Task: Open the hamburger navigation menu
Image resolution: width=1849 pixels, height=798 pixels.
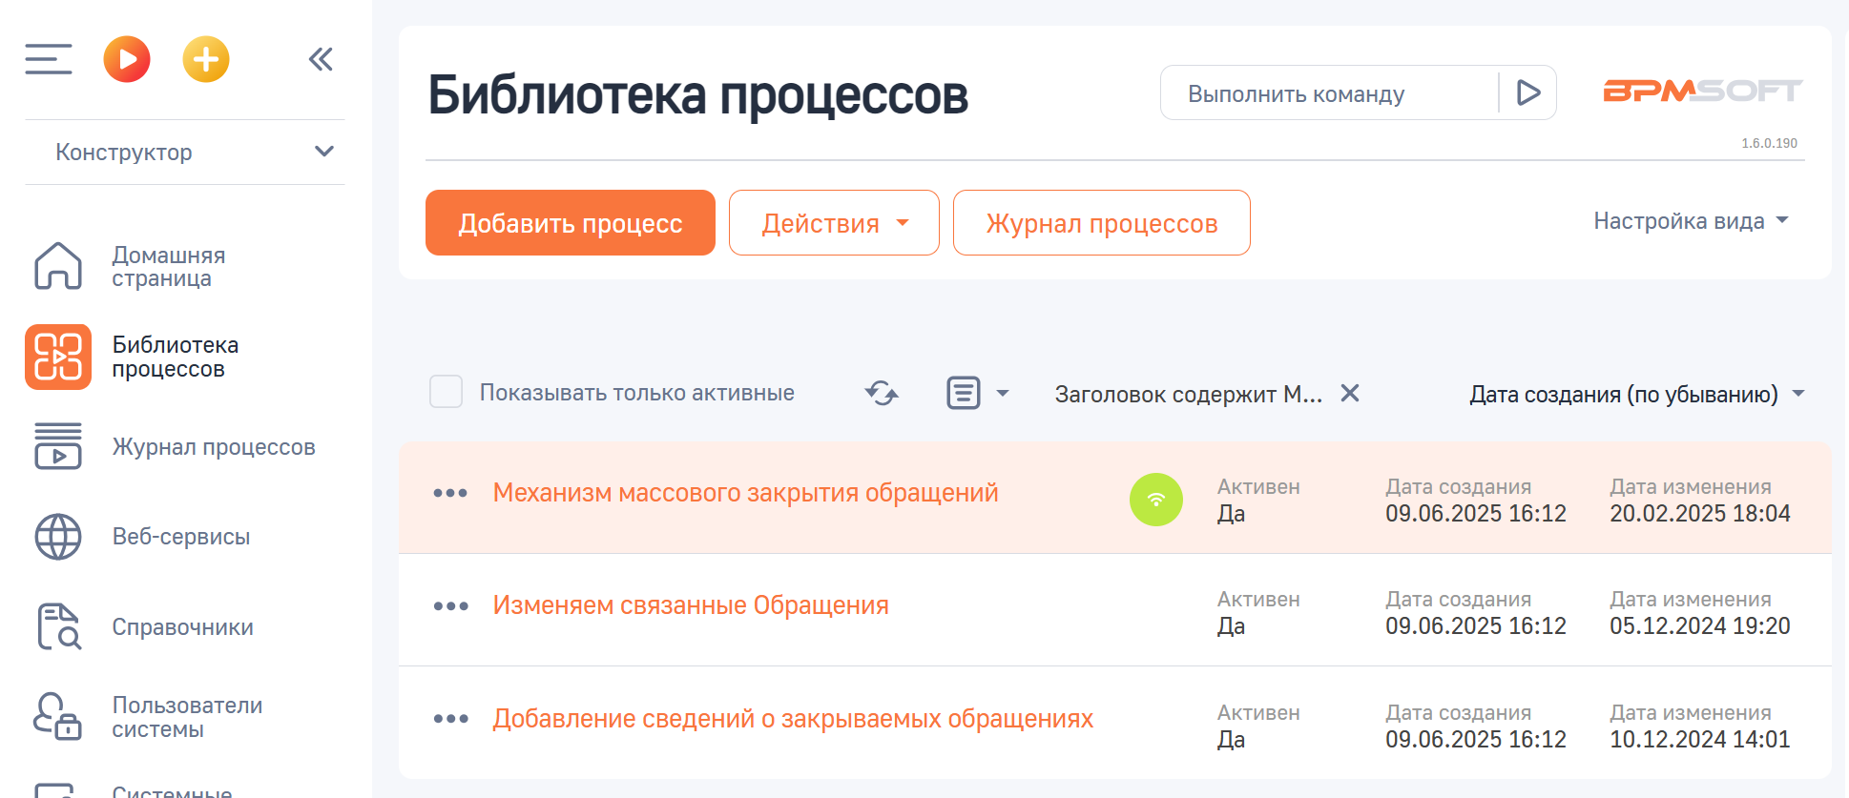Action: [49, 59]
